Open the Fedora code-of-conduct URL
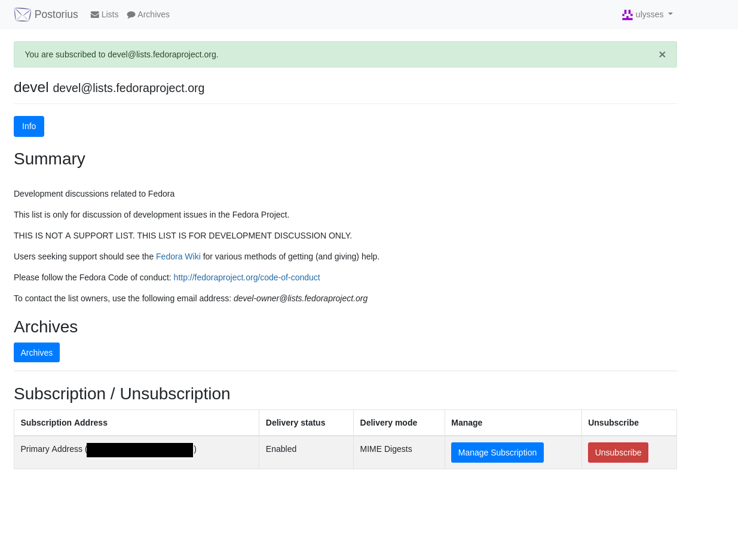Image resolution: width=738 pixels, height=535 pixels. point(247,277)
